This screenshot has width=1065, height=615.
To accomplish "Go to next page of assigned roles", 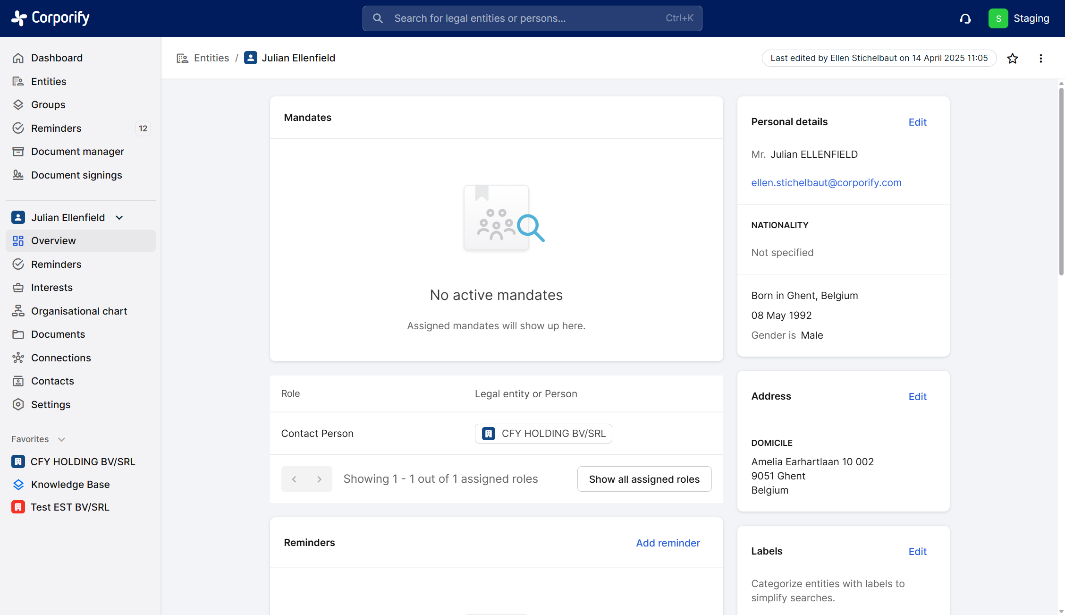I will tap(320, 479).
